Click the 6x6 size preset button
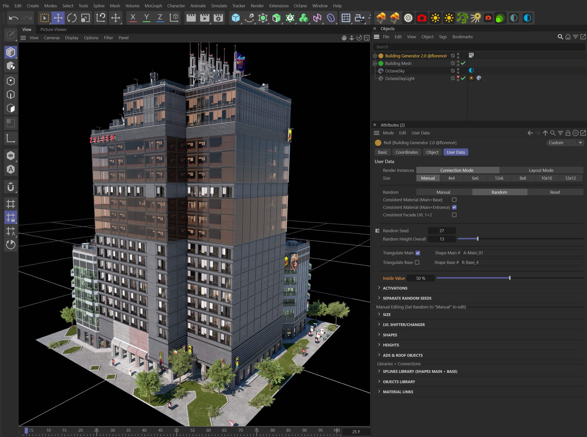This screenshot has width=587, height=437. pyautogui.click(x=475, y=178)
